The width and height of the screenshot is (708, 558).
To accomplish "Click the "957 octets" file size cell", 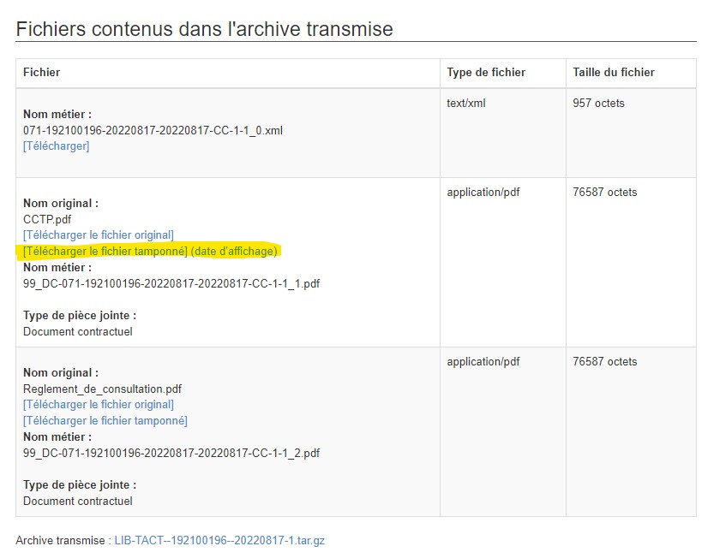I will (x=598, y=104).
